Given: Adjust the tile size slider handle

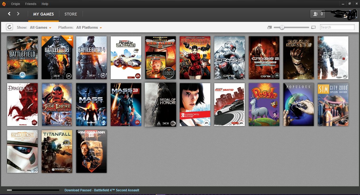Looking at the screenshot, I should pos(282,27).
